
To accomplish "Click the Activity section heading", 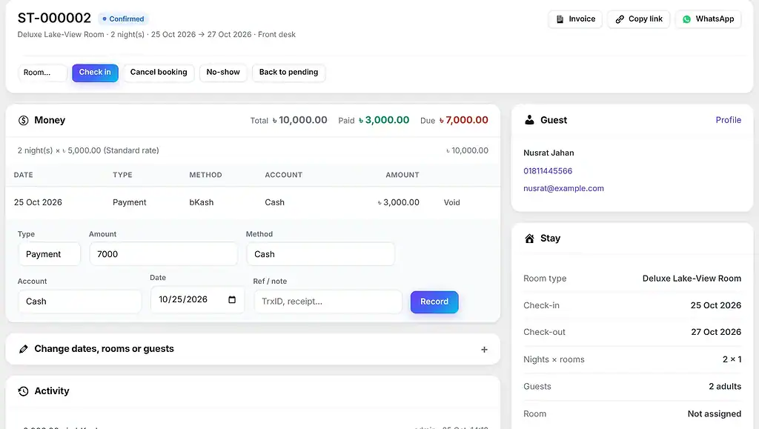I will point(52,390).
